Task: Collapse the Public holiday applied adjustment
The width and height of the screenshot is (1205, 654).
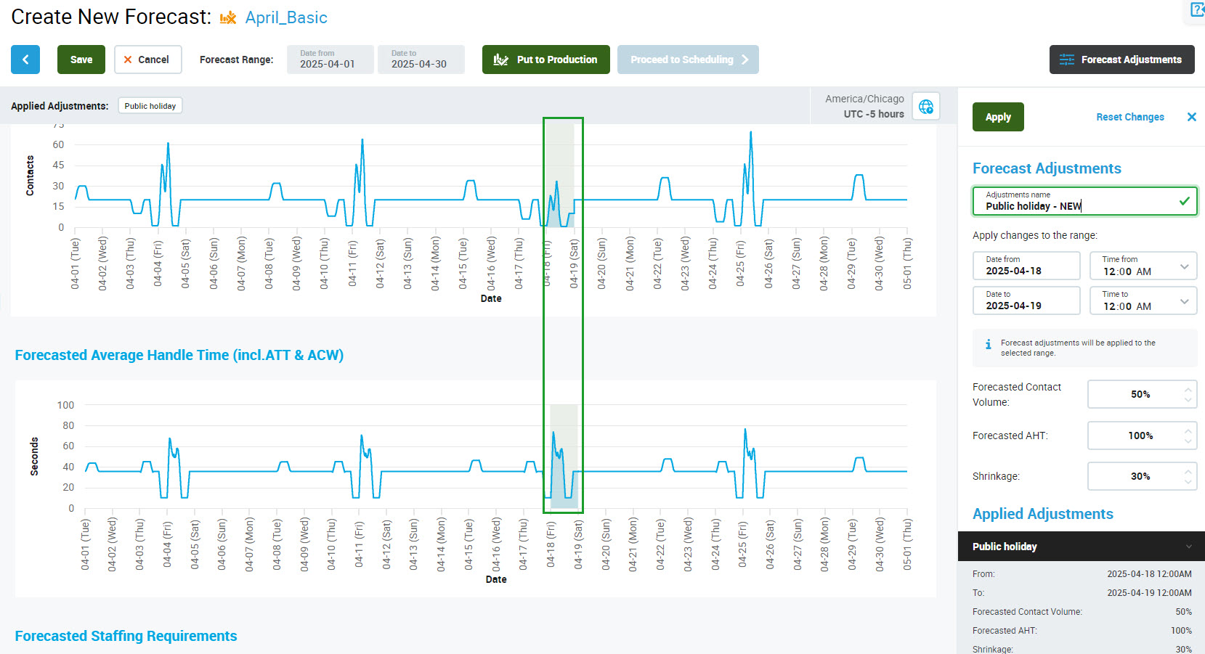Action: coord(1188,547)
